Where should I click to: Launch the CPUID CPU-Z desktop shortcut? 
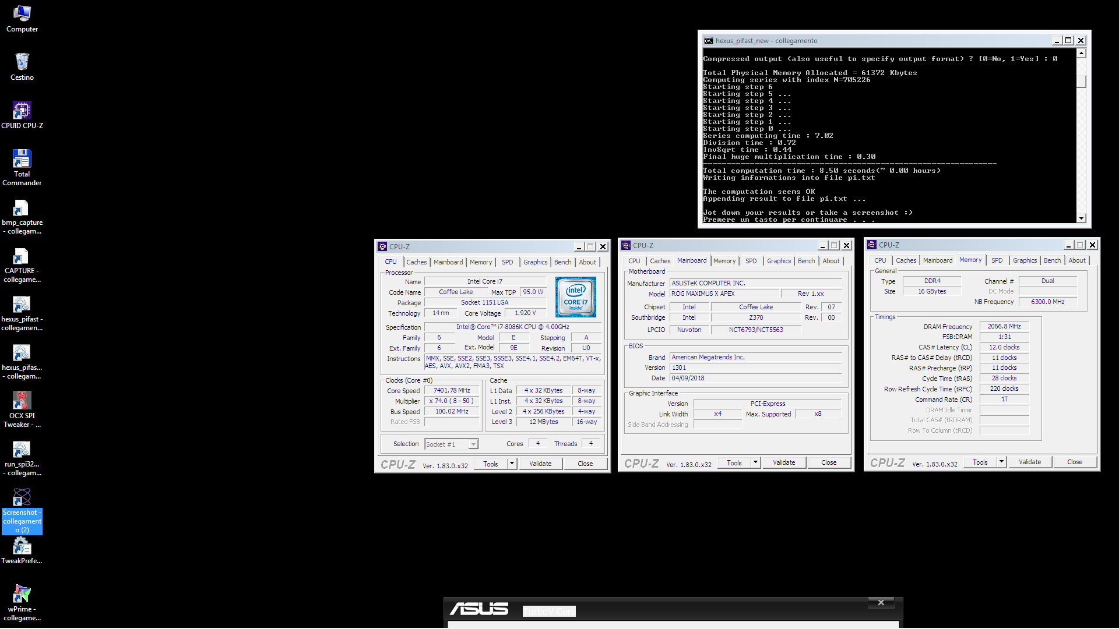[x=22, y=115]
